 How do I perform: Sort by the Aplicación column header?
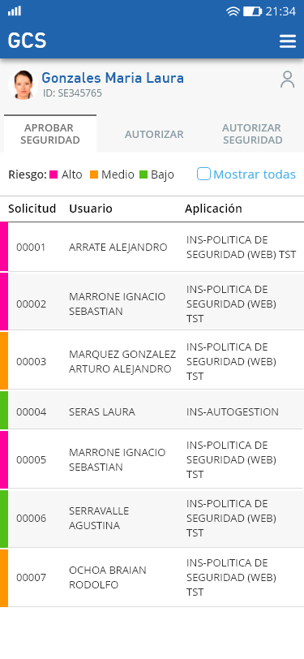pos(213,209)
